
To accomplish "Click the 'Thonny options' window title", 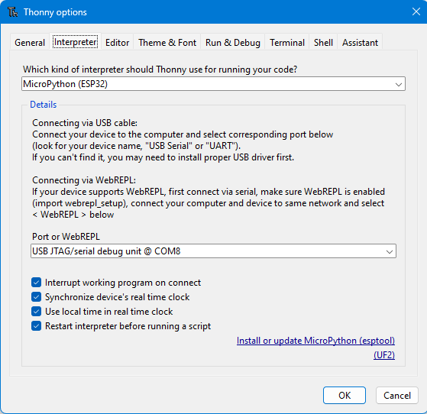I will point(55,12).
